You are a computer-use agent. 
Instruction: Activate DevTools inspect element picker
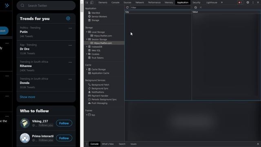pyautogui.click(x=87, y=2)
